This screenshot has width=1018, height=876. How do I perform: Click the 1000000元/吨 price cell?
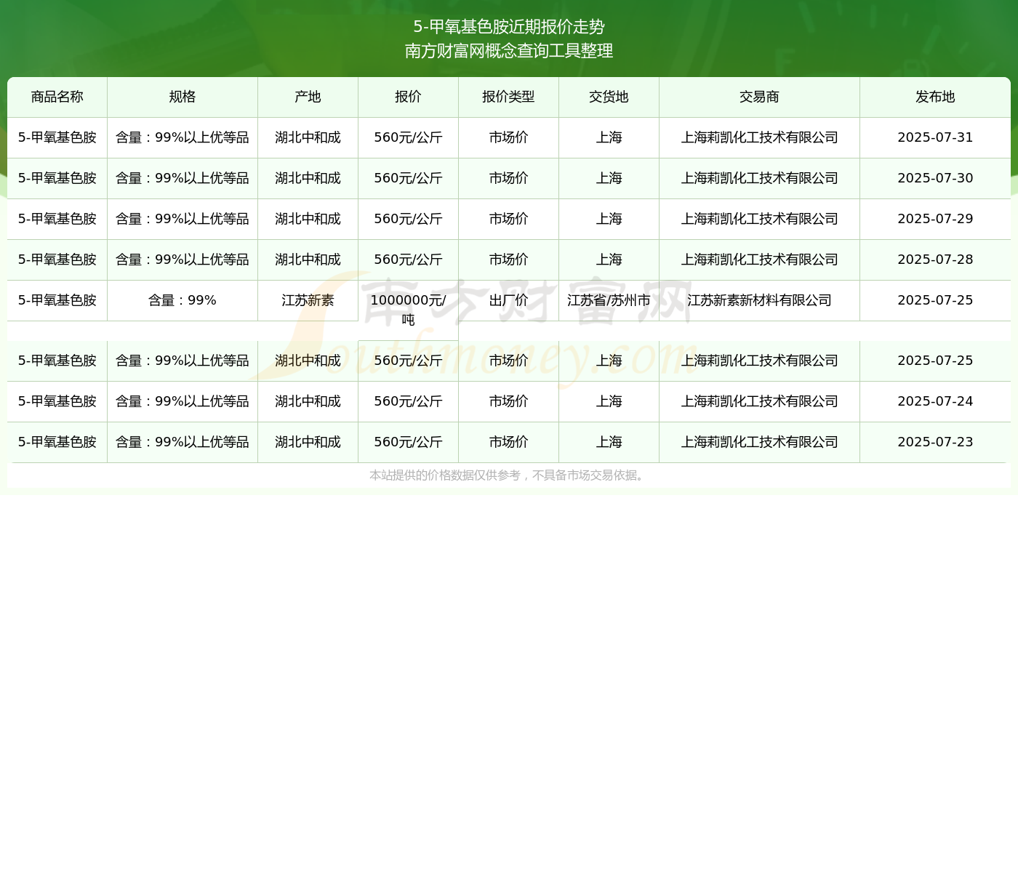click(x=408, y=310)
